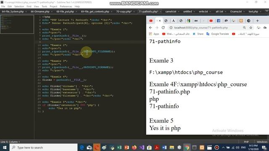Click the Sublime Text minimap

point(17,24)
